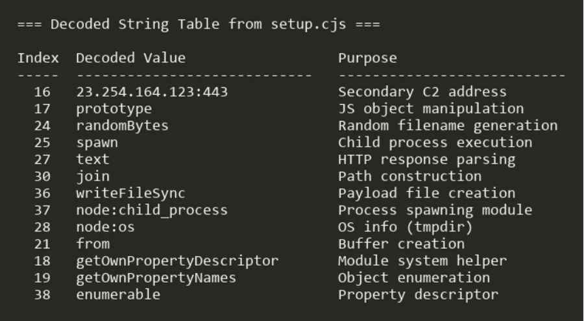Click the IP address 23.254.164.123:443

152,91
